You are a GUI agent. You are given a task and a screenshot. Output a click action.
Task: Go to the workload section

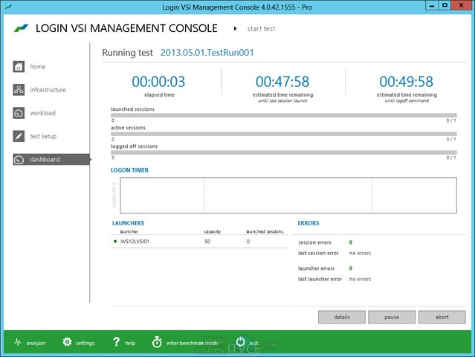tap(42, 113)
